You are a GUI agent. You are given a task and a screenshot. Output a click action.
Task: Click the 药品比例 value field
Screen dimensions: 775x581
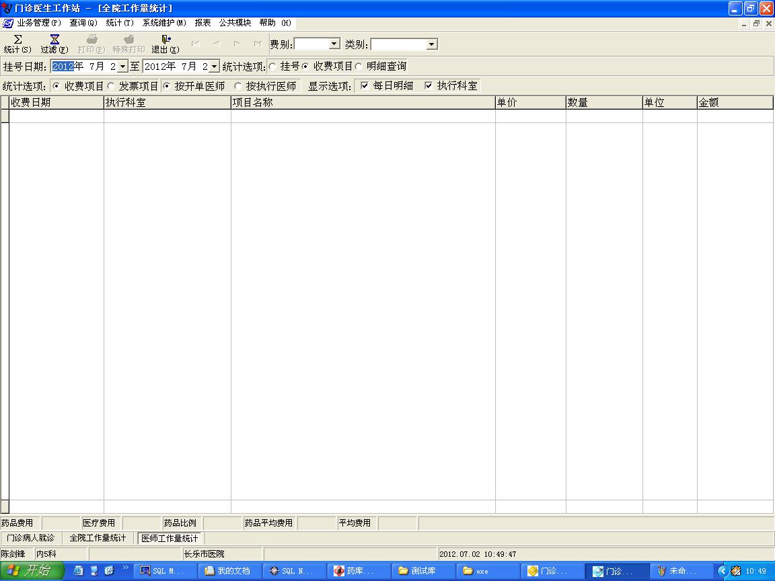[x=223, y=522]
